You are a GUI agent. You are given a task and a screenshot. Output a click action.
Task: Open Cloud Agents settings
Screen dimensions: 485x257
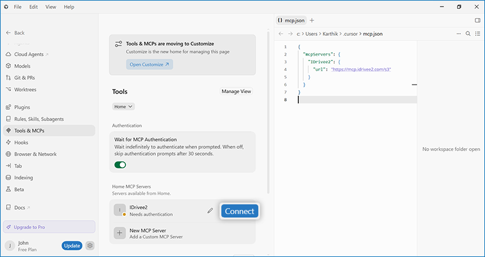[x=49, y=54]
